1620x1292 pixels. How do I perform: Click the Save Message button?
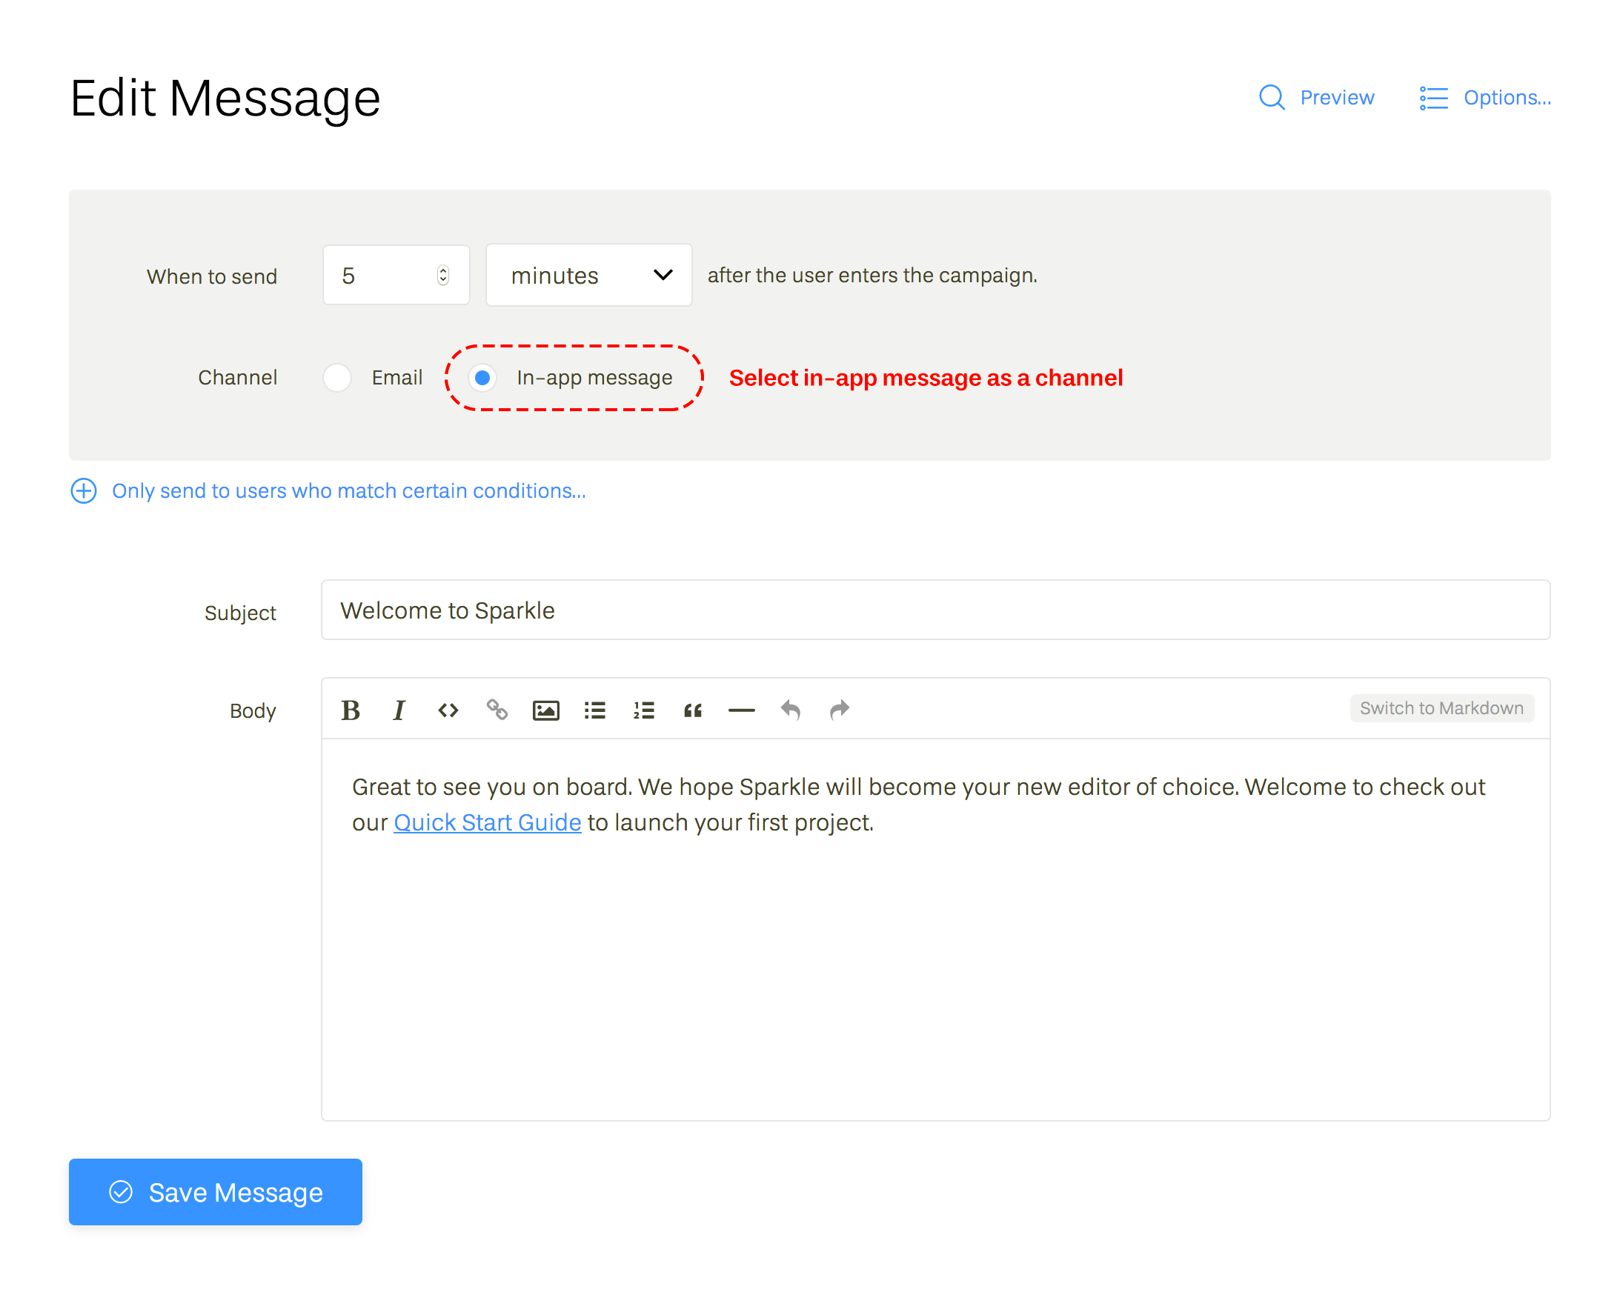[x=215, y=1192]
